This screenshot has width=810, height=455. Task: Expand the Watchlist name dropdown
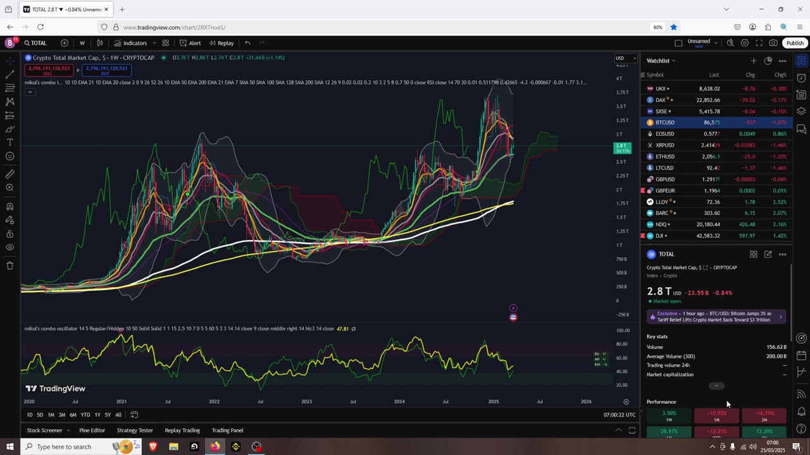pyautogui.click(x=661, y=61)
